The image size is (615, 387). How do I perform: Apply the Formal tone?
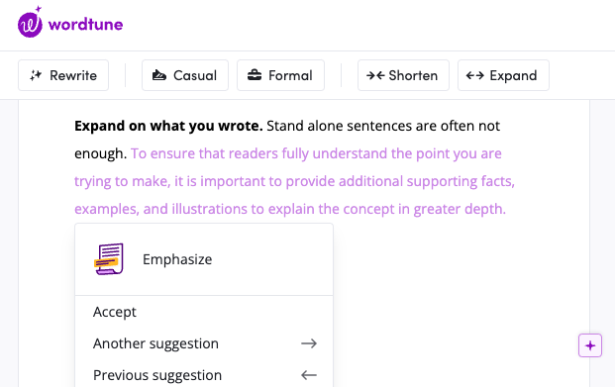click(x=280, y=75)
